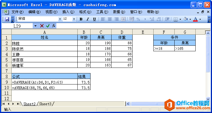Click vertical scrollbar up arrow
212x113 pixels.
click(208, 33)
